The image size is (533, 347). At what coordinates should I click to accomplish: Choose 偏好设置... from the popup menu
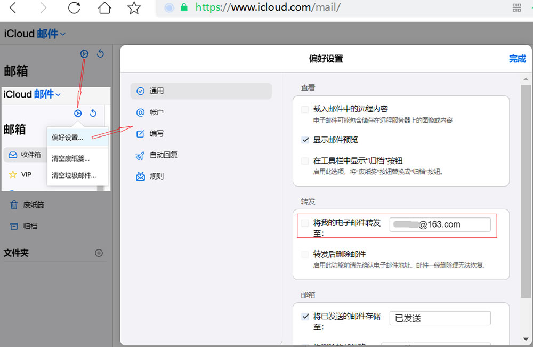coord(78,138)
